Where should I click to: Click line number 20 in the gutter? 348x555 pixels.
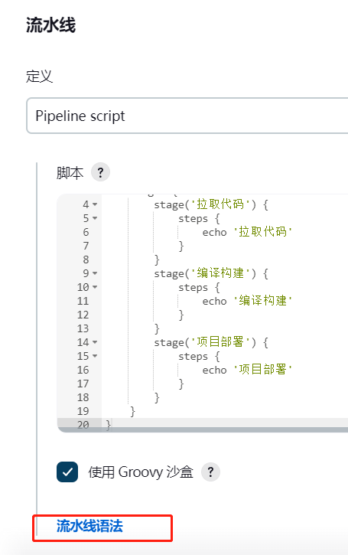point(83,425)
